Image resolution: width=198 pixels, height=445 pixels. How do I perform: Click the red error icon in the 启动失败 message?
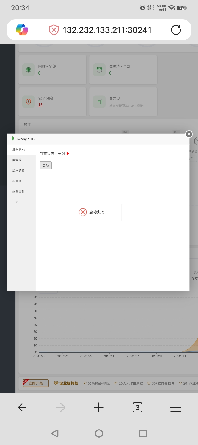pos(83,212)
